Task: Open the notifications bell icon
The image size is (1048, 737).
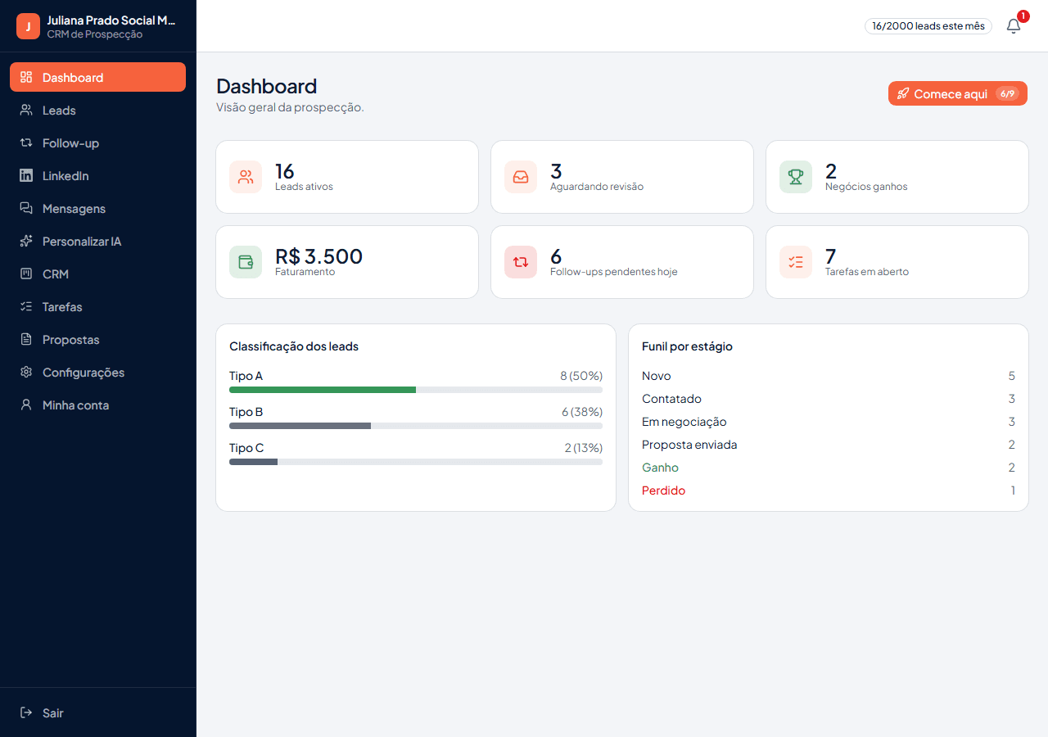Action: coord(1014,26)
